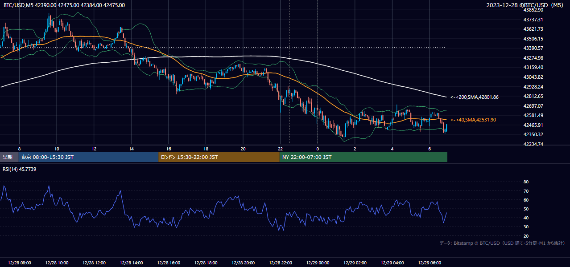
Task: Click price axis value 43506.15
Action: 533,39
